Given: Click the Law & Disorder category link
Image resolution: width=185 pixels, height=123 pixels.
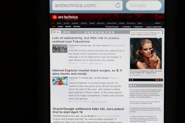Looking at the screenshot, I should [x=113, y=116].
